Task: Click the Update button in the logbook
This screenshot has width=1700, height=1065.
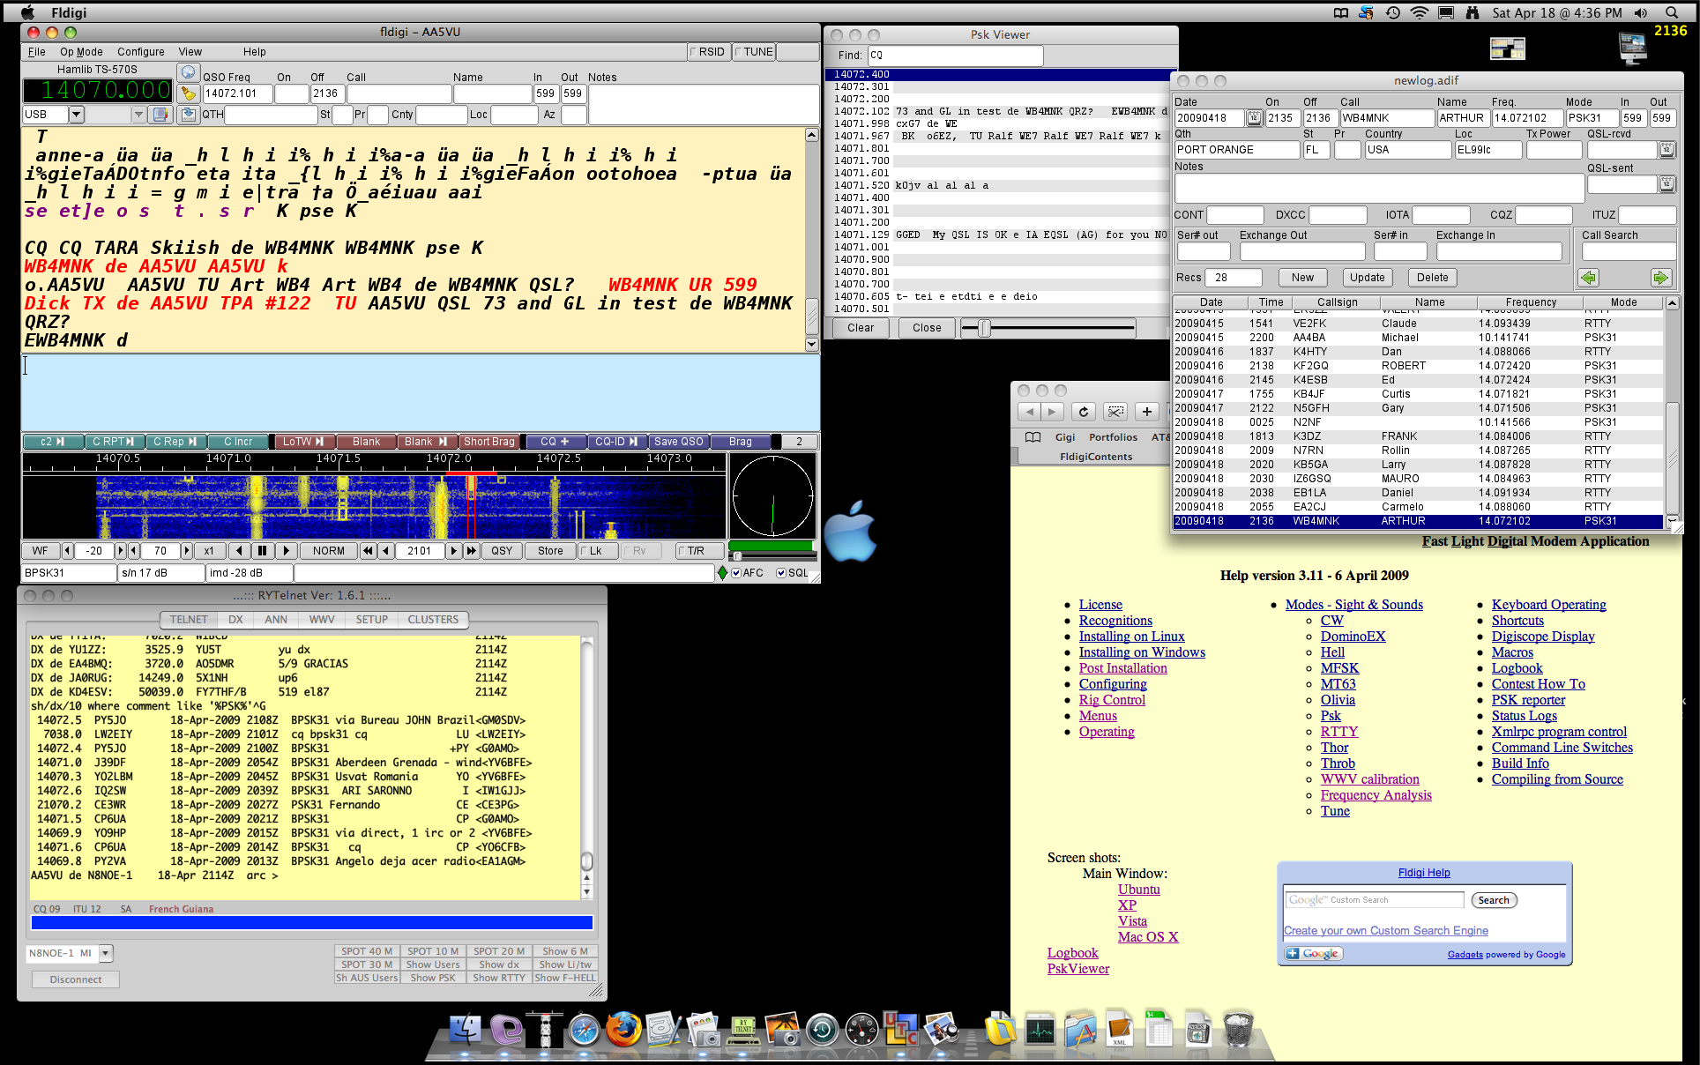Action: (x=1367, y=278)
